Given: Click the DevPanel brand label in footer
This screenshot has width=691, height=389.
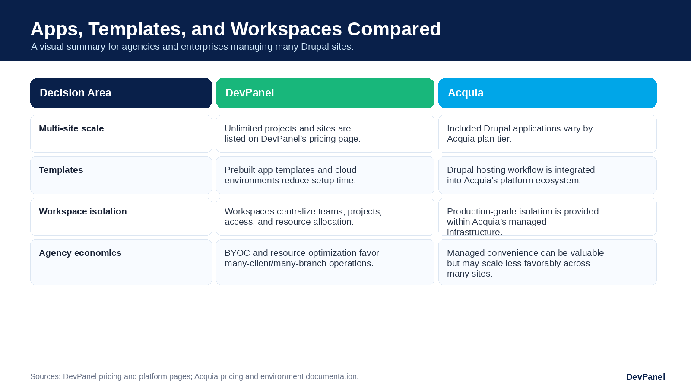Looking at the screenshot, I should pos(645,377).
